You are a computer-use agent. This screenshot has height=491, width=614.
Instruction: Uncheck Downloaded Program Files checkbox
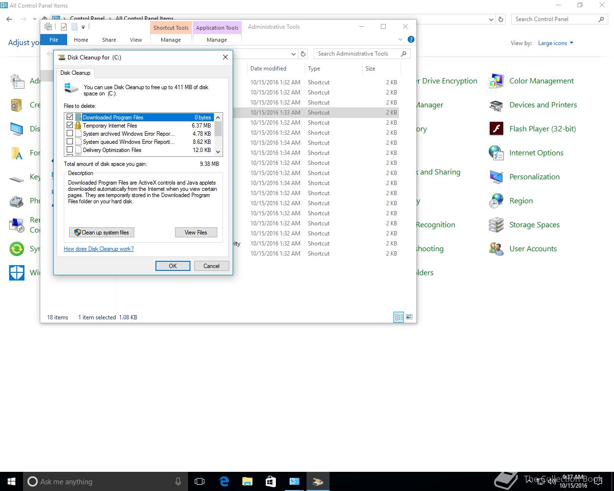(70, 117)
